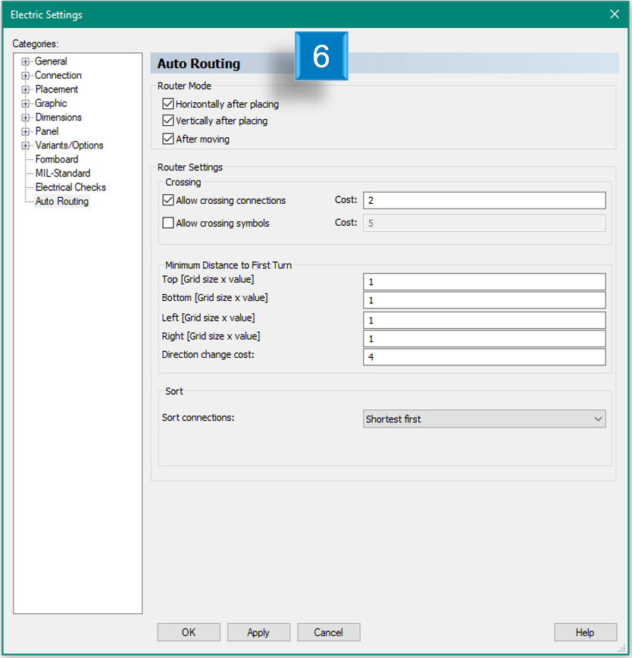Screen dimensions: 632x658
Task: Apply the current settings
Action: click(x=258, y=632)
